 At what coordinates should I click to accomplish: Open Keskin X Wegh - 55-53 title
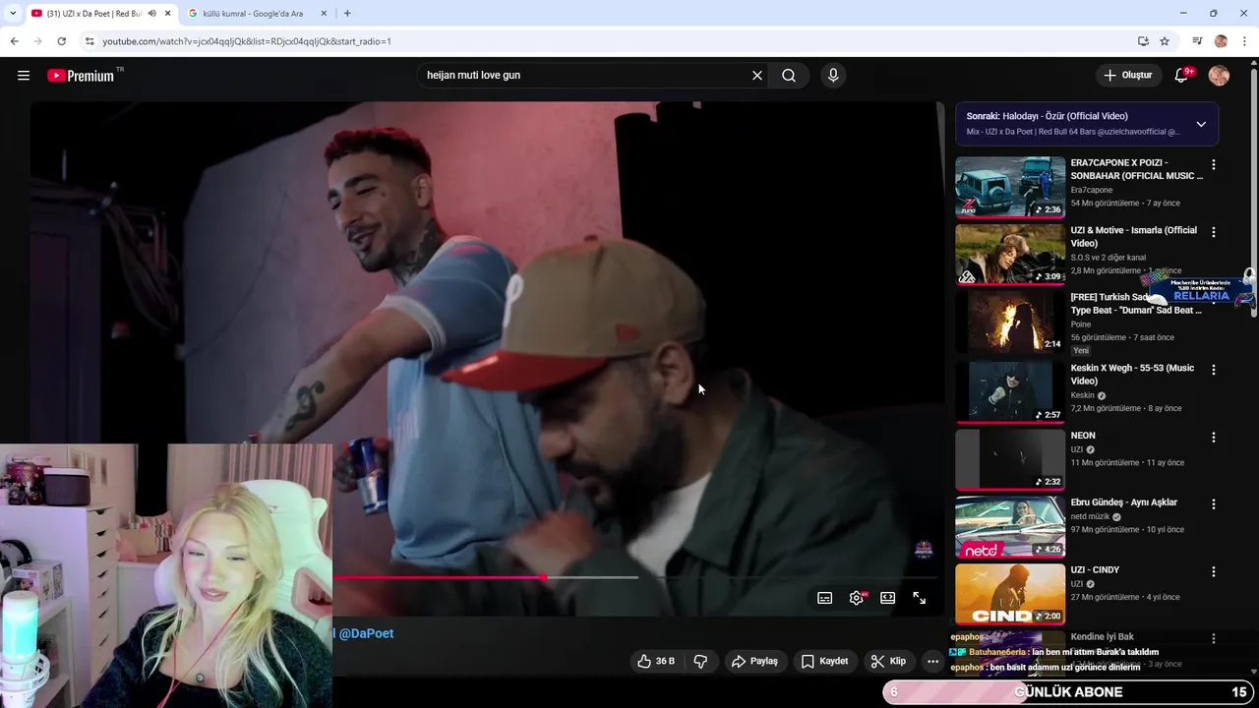pyautogui.click(x=1132, y=375)
